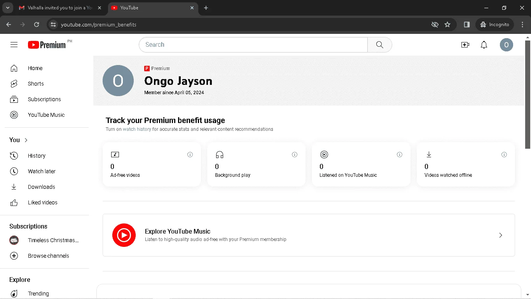Screen dimensions: 531x299
Task: Click the "Background play" label
Action: (x=232, y=175)
